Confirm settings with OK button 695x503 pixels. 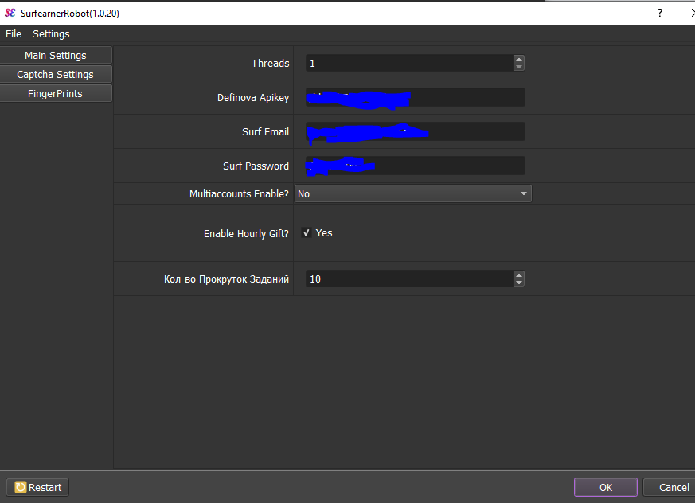(606, 488)
